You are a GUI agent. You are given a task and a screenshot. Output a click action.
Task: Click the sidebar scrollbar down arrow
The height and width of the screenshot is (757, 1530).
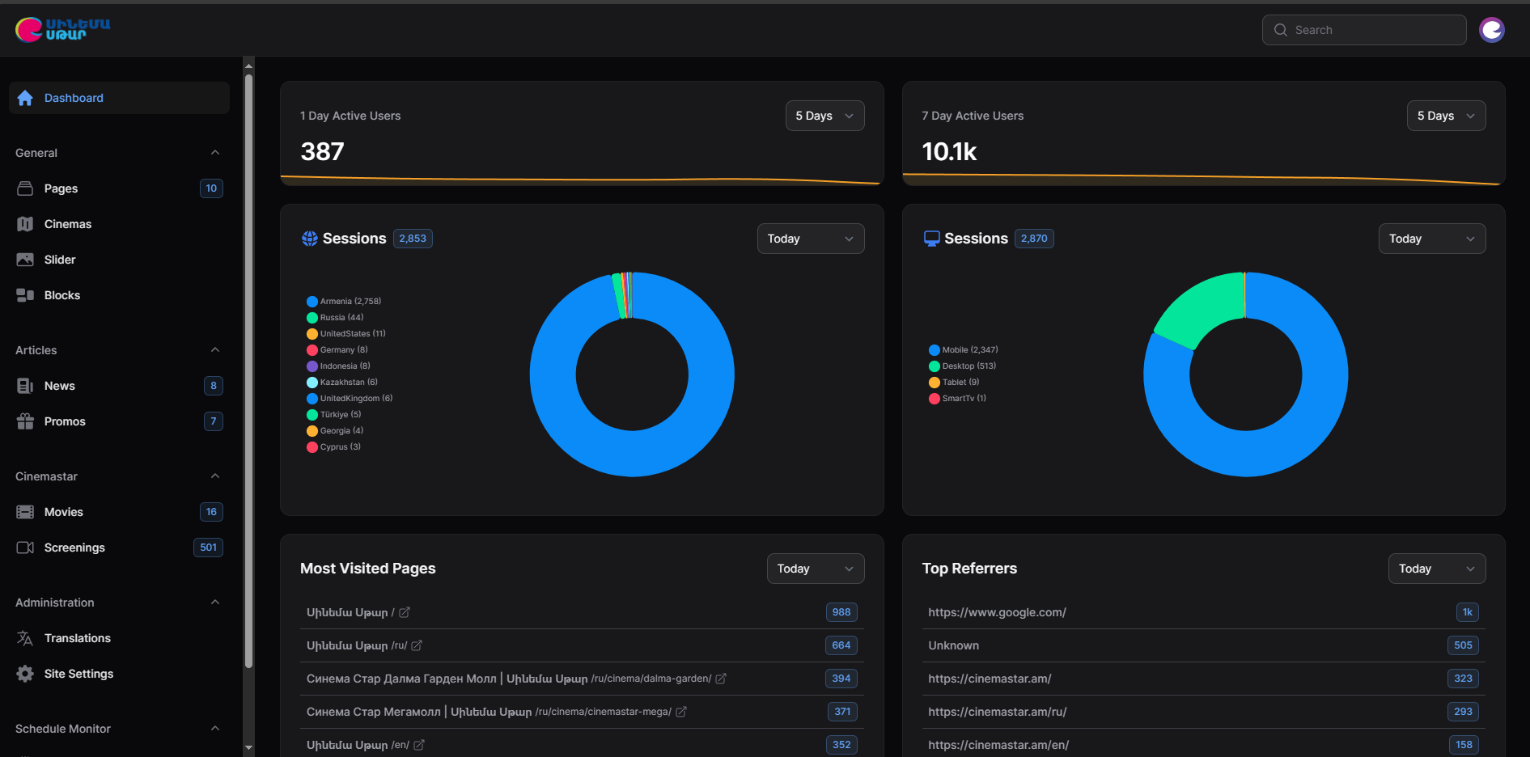tap(248, 748)
